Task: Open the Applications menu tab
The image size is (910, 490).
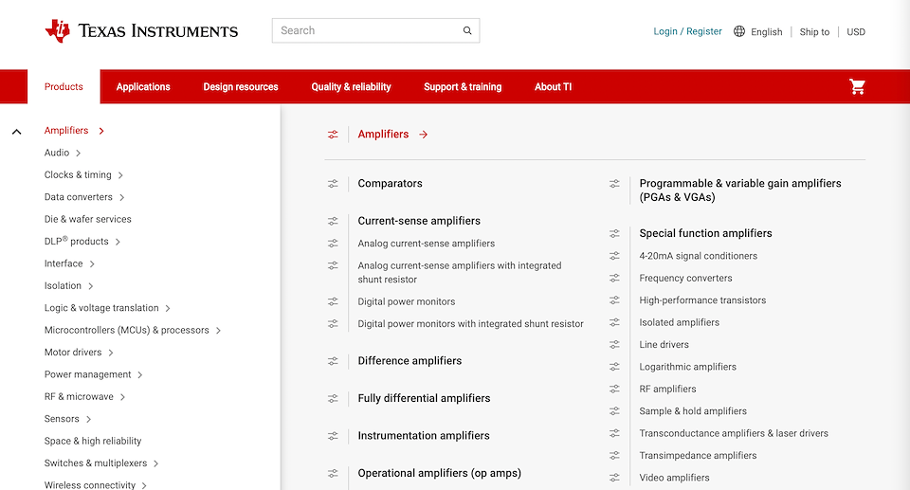Action: [143, 87]
